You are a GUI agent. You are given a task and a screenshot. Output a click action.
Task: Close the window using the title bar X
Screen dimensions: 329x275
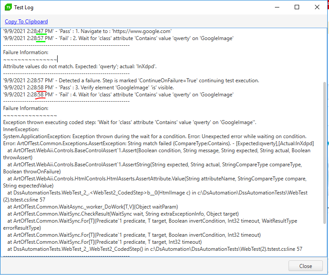pos(317,7)
